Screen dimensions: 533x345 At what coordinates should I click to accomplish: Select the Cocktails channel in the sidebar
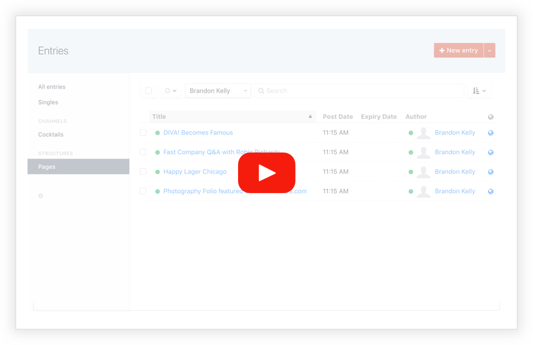coord(51,135)
